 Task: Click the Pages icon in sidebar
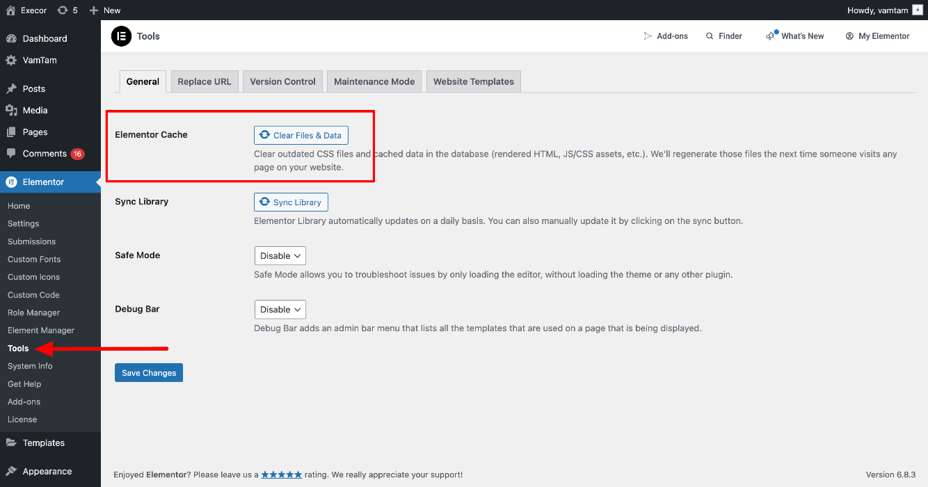(11, 131)
